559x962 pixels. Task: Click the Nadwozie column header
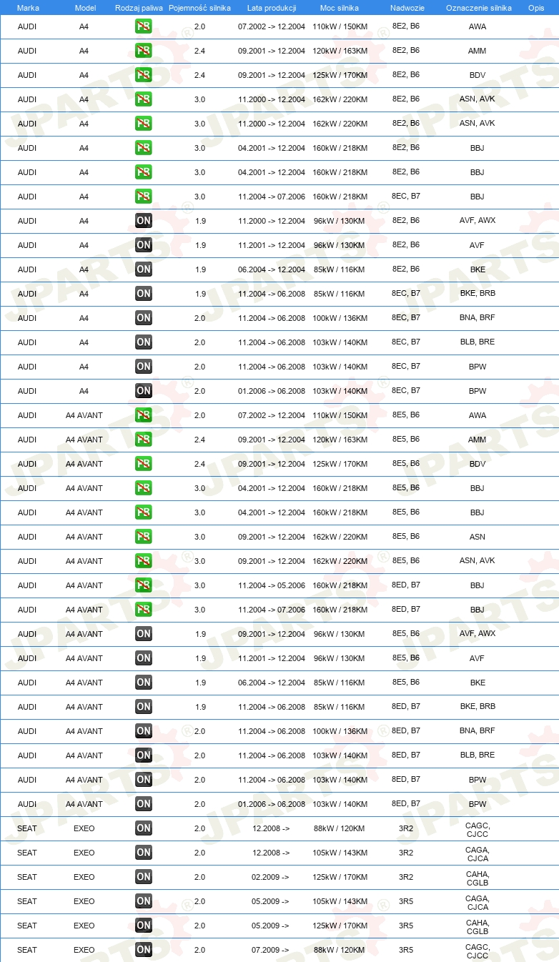407,8
